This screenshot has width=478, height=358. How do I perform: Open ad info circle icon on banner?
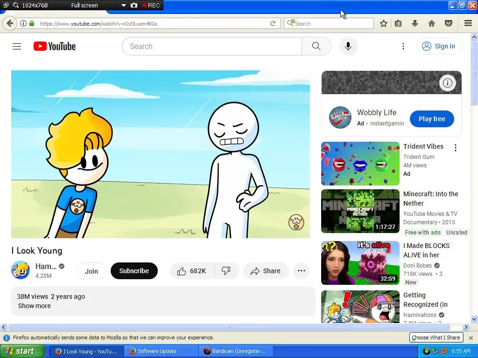(x=448, y=83)
